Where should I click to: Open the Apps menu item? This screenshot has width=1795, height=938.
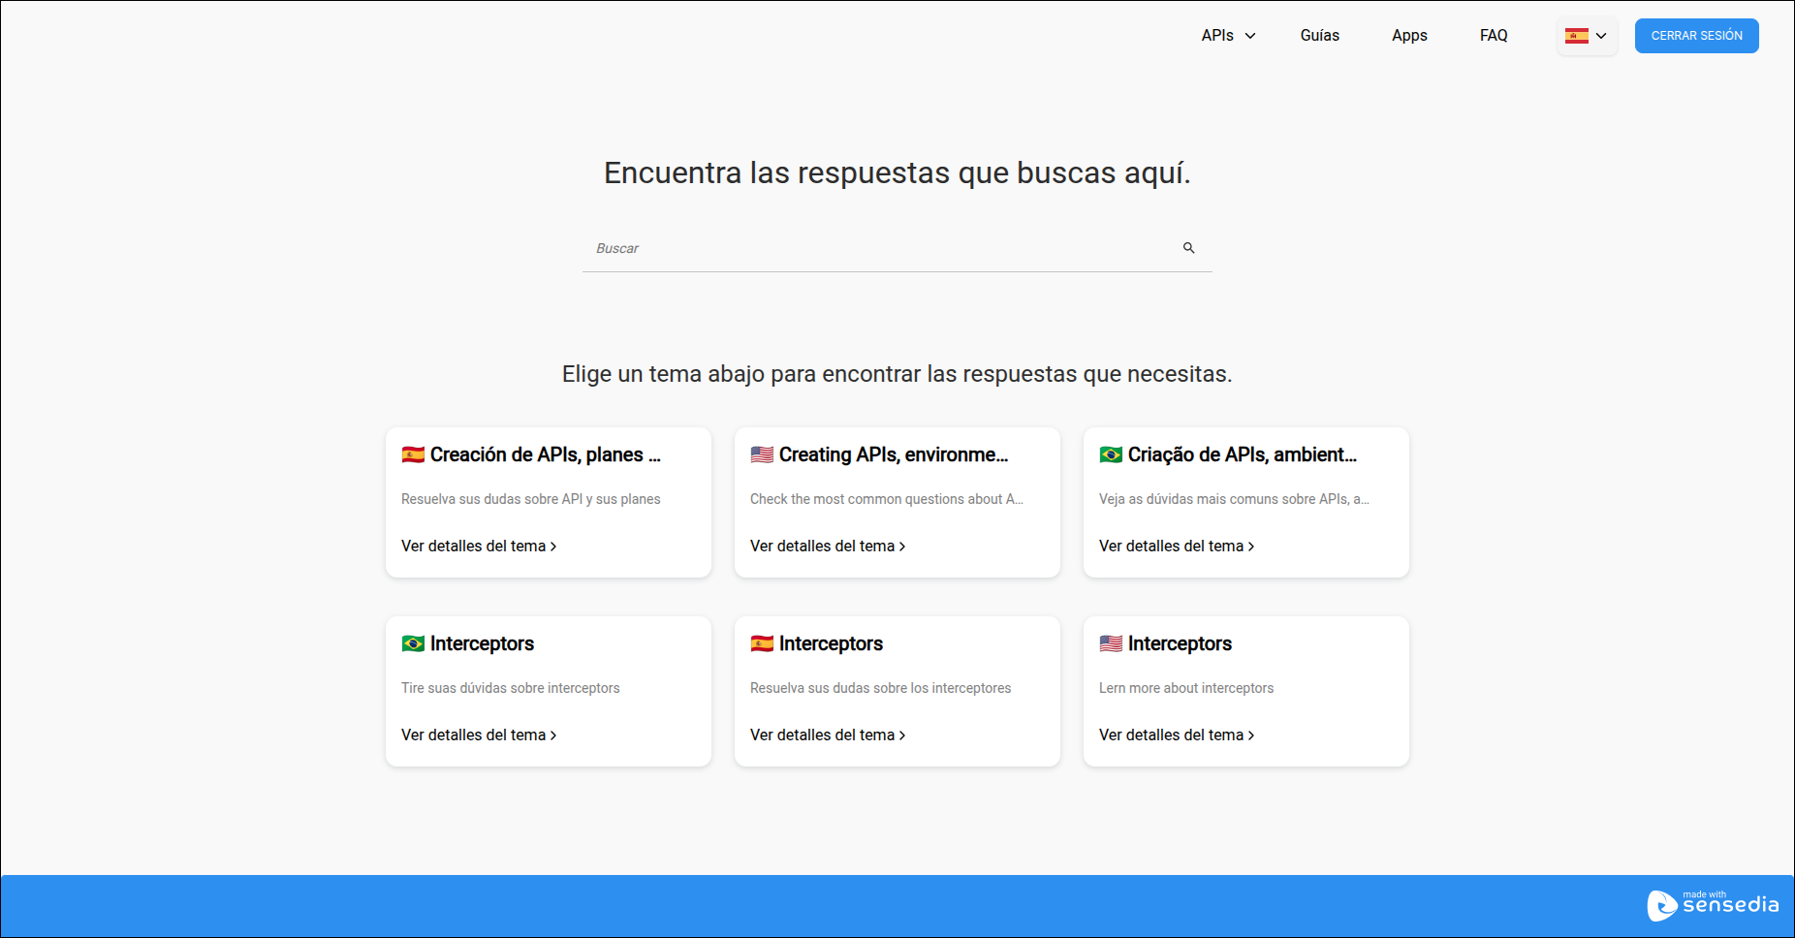(x=1409, y=36)
